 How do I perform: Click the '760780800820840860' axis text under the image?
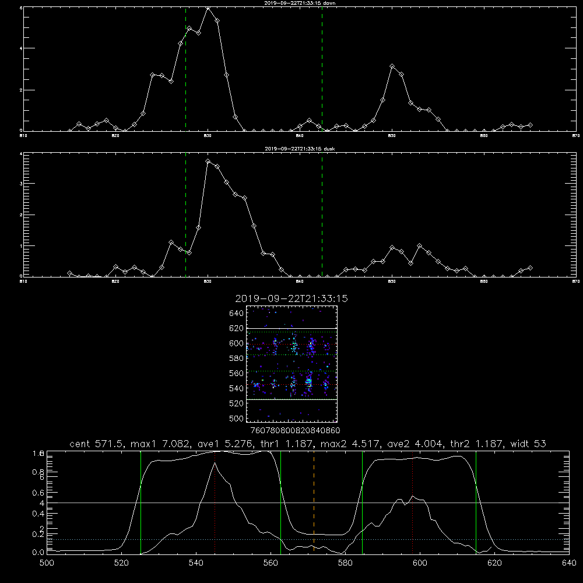click(295, 431)
